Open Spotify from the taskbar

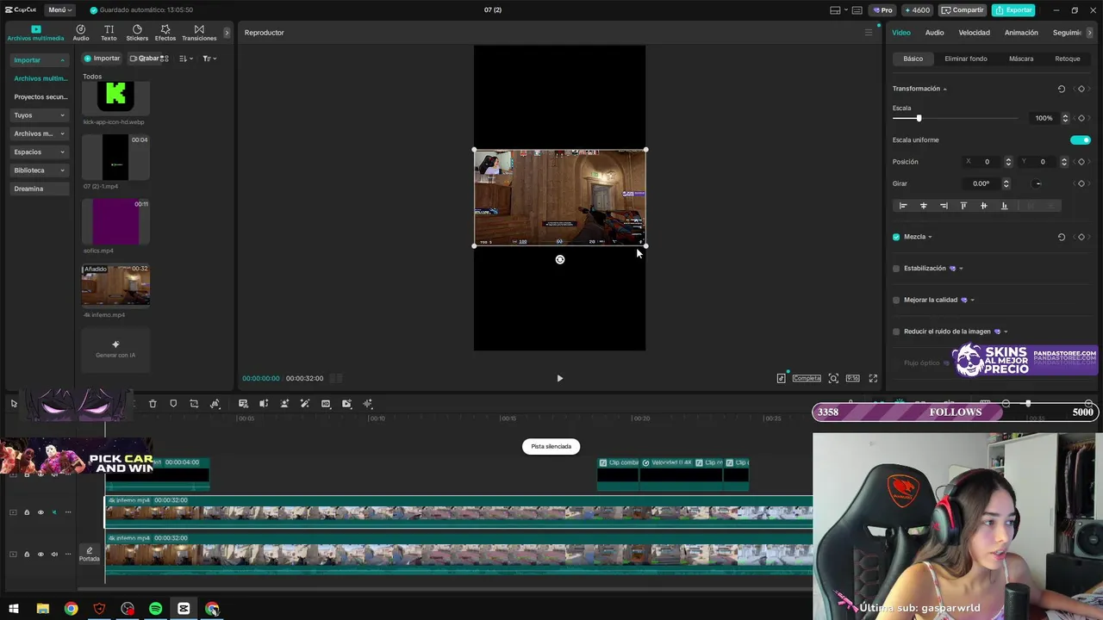156,609
